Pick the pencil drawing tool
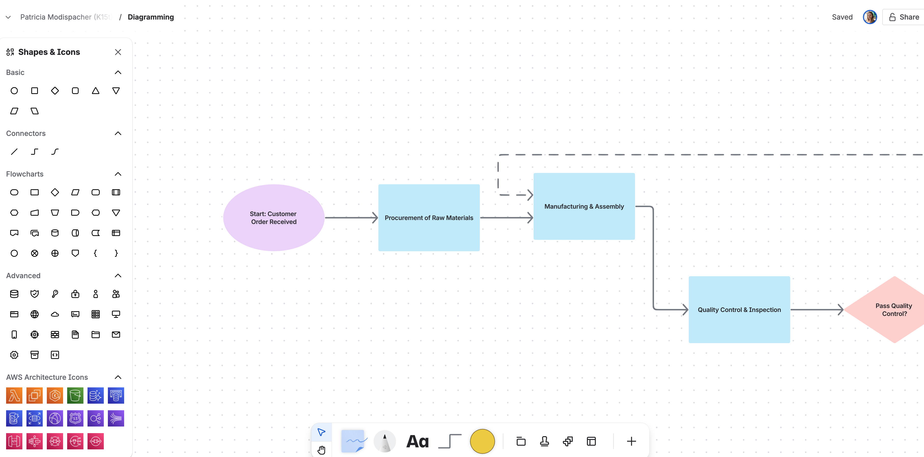 tap(384, 441)
